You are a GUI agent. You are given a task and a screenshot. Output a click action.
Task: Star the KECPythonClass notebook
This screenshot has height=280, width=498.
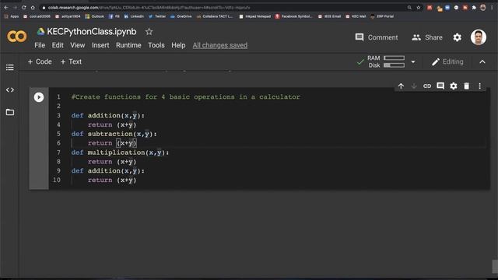pos(149,32)
